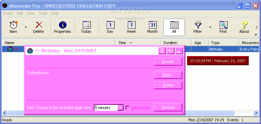Open the Event menu

(x=8, y=13)
